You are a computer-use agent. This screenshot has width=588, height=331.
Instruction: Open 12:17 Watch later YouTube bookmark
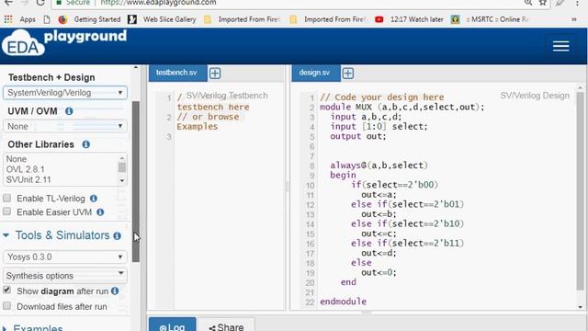409,19
